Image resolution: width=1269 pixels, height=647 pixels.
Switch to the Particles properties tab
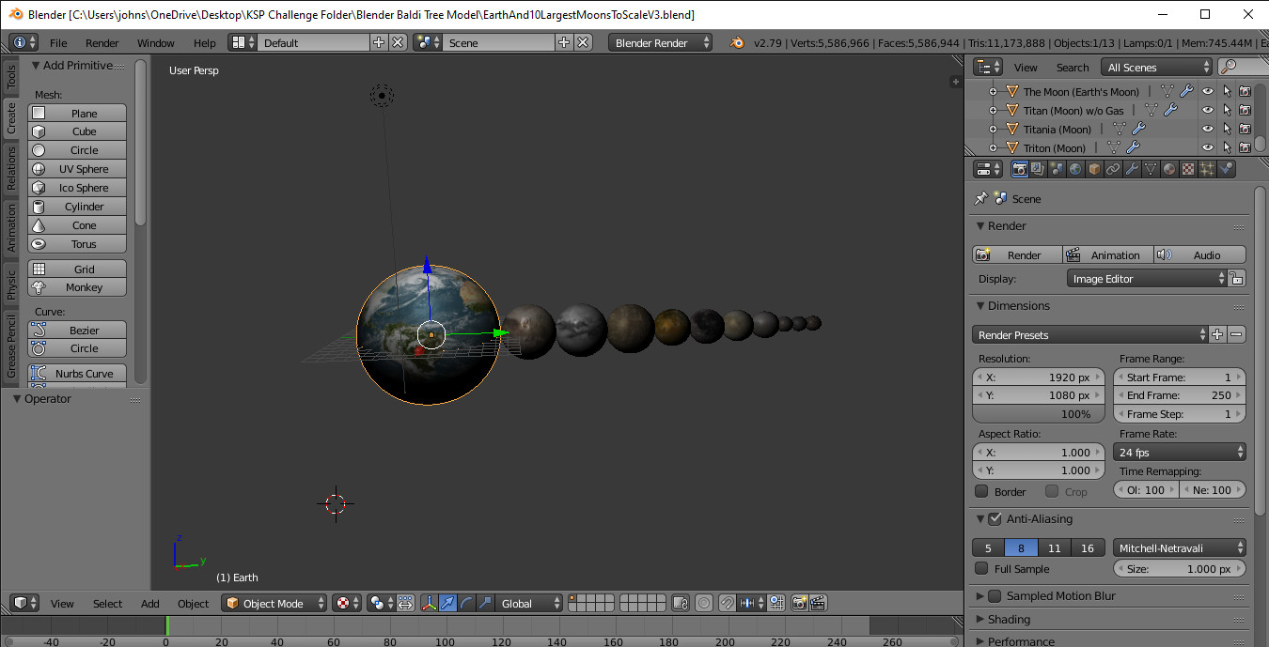1207,168
